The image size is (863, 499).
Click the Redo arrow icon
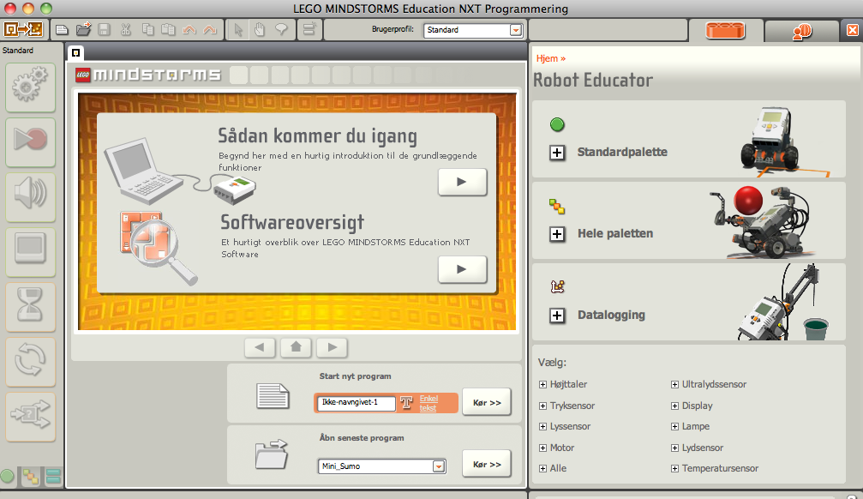coord(210,30)
